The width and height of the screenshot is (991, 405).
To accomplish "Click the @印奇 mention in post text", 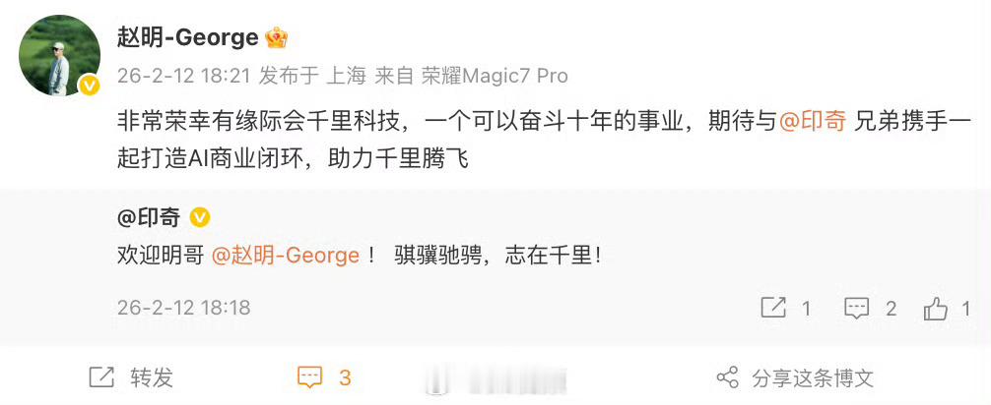I will pos(812,122).
